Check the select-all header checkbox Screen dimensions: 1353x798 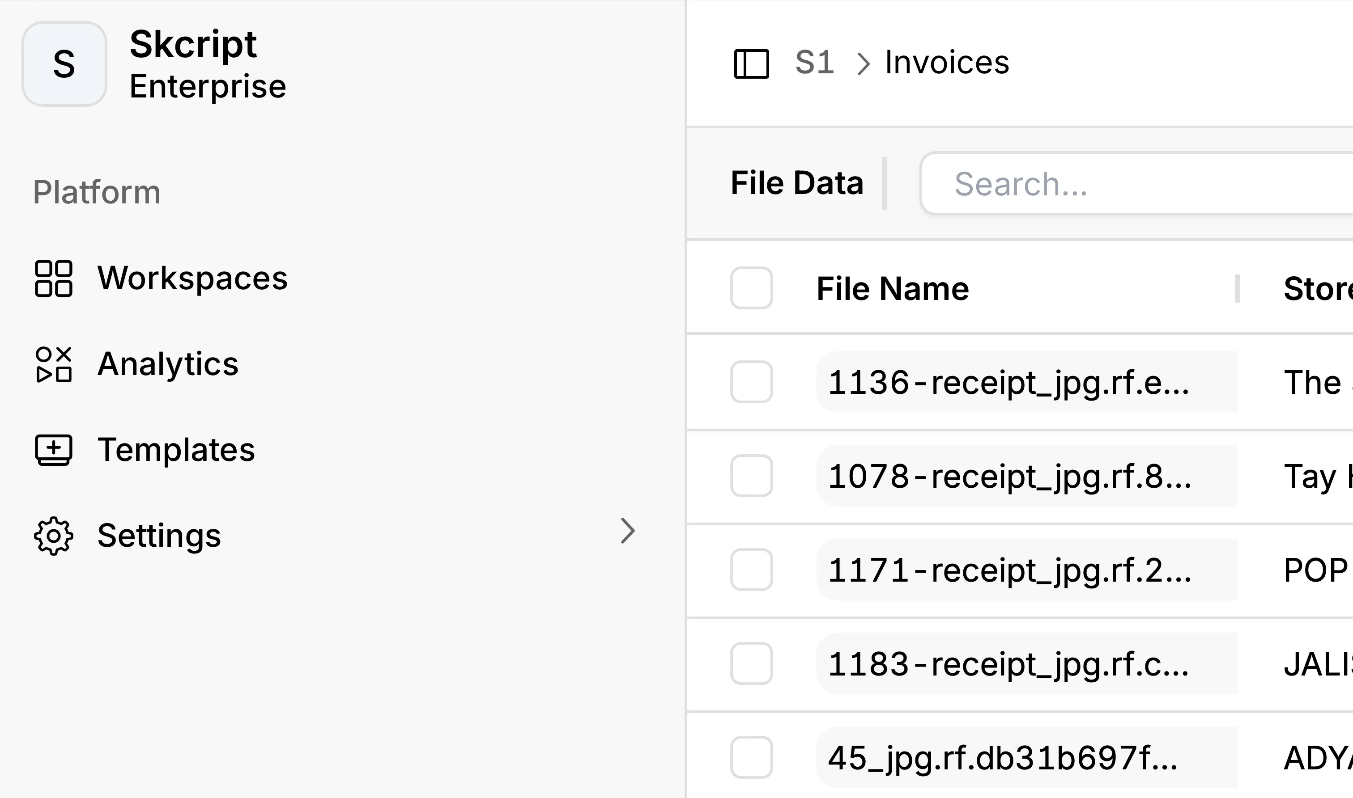point(751,288)
